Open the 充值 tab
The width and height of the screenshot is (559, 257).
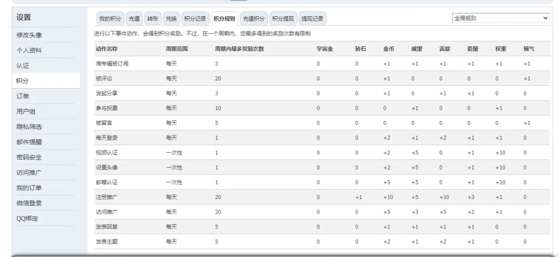coord(135,19)
